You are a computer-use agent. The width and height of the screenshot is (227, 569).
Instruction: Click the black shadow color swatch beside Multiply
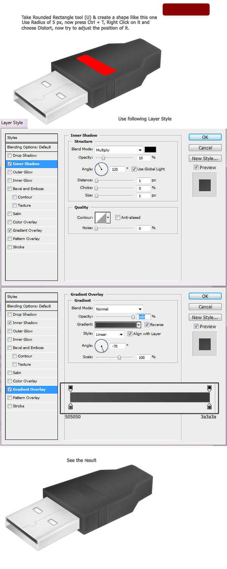tap(150, 150)
